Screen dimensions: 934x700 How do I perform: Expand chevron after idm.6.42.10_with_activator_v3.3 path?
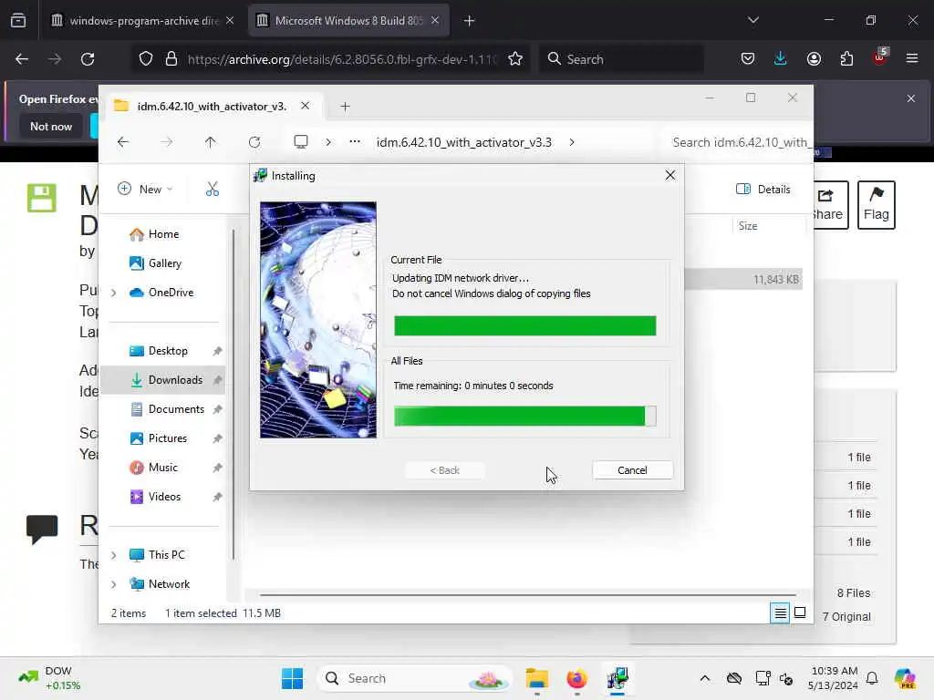pyautogui.click(x=572, y=142)
